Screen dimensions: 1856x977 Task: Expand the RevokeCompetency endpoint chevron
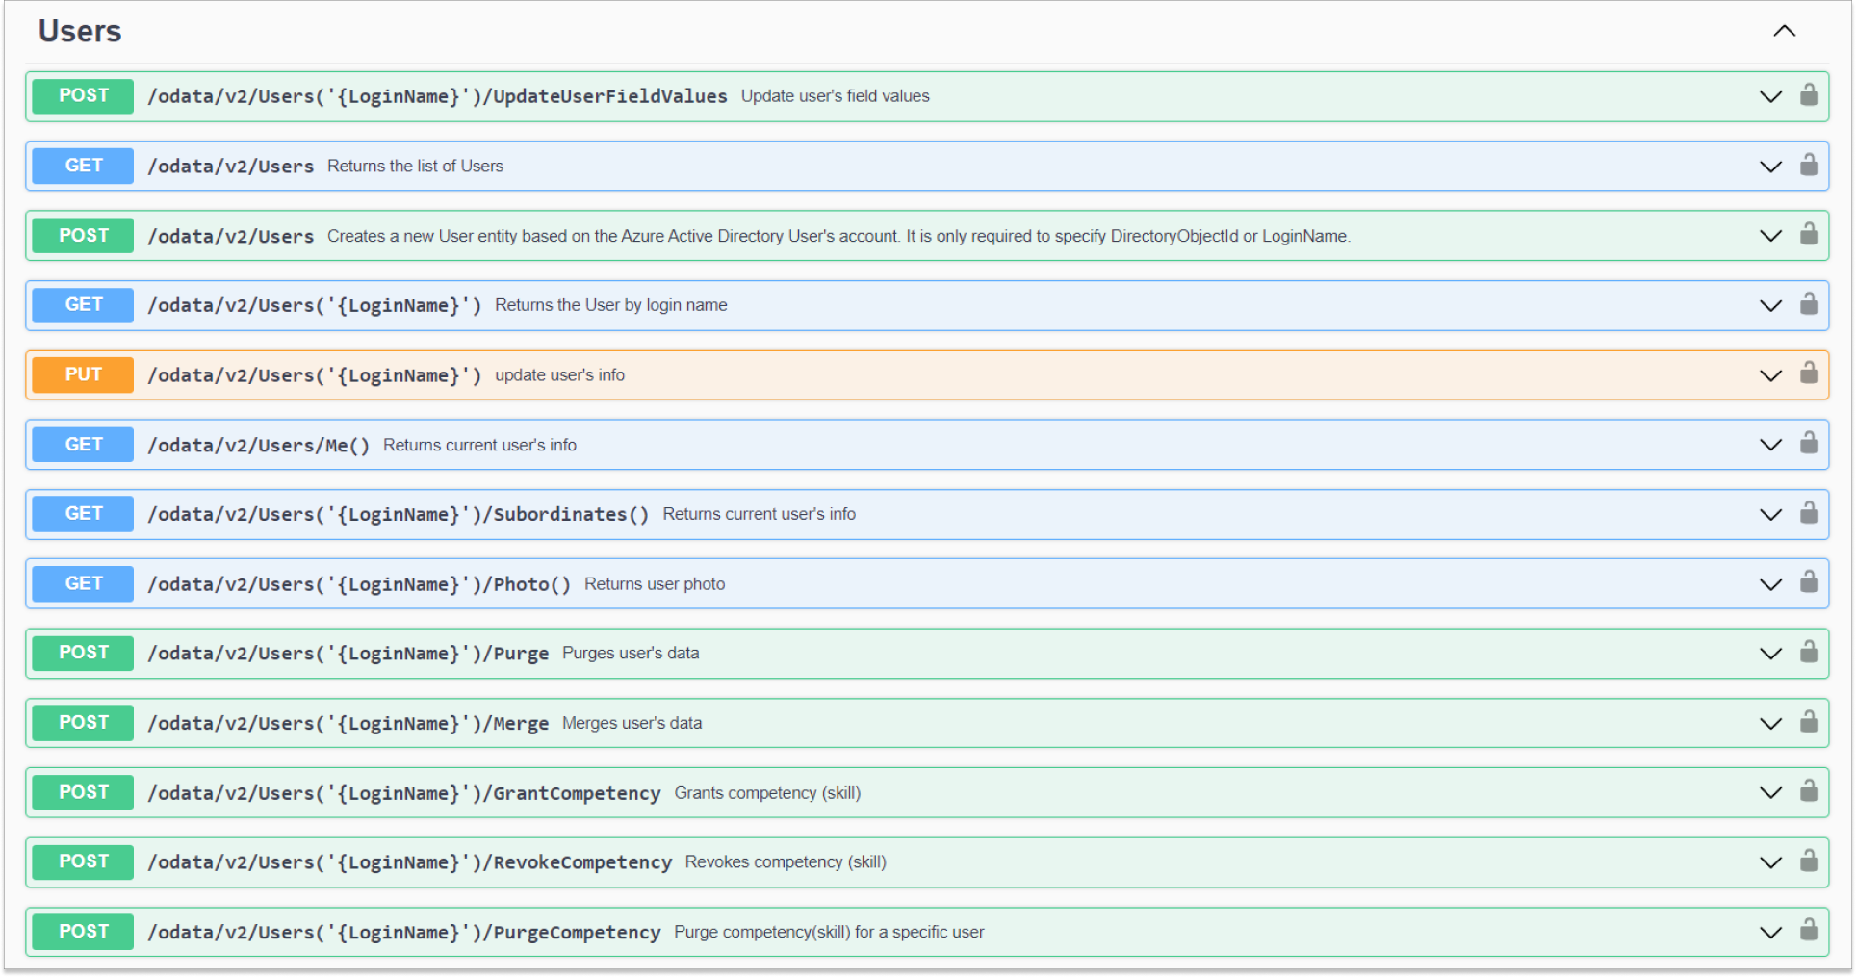[1770, 861]
